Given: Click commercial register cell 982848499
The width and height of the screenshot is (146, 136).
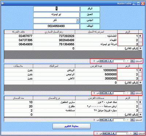Looking at the screenshot, I should (x=54, y=40).
